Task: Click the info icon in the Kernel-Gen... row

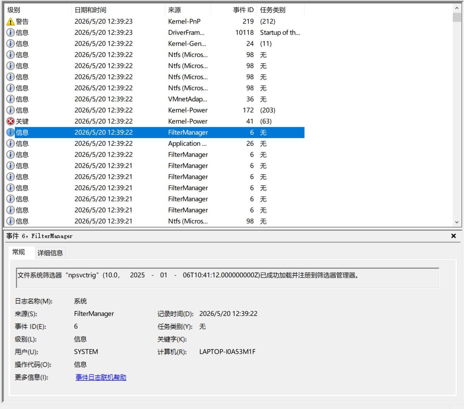Action: coord(11,44)
